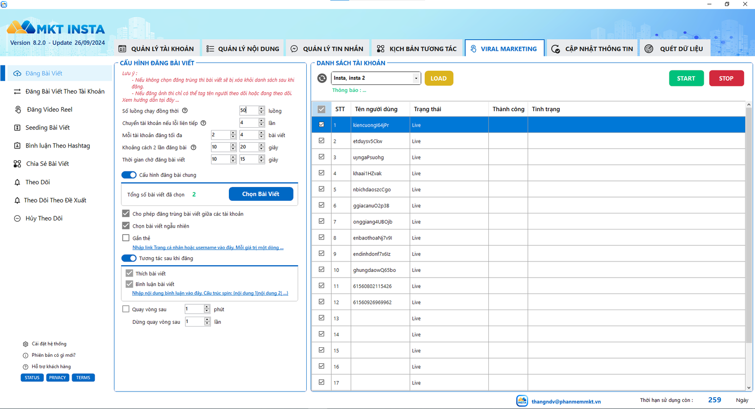Screen dimensions: 755x409
Task: Open Nhập nội dung bình luận link
Action: [x=210, y=293]
